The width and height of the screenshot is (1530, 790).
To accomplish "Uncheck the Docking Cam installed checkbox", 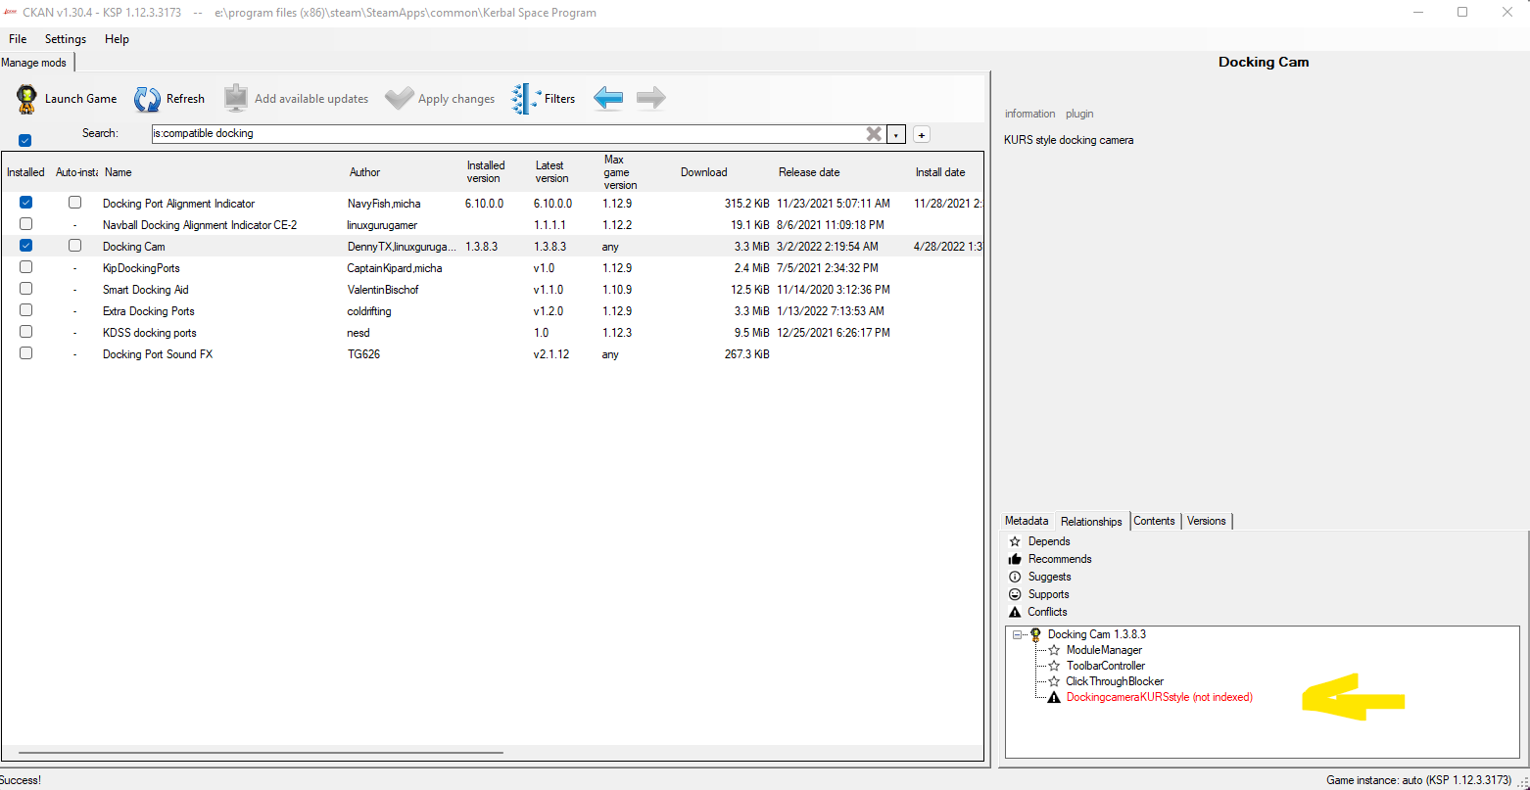I will point(25,245).
